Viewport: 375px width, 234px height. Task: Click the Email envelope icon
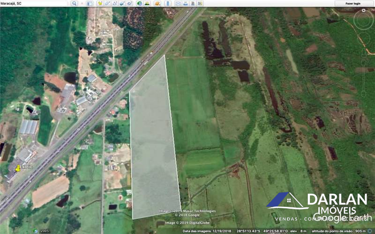178,3
